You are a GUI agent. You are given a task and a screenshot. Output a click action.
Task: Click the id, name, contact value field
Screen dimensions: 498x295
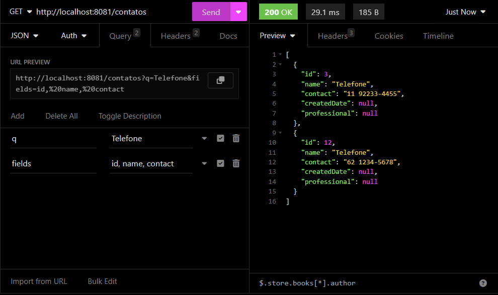click(151, 164)
